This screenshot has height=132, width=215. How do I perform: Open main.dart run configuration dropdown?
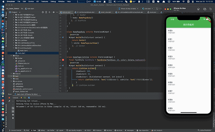(148, 9)
